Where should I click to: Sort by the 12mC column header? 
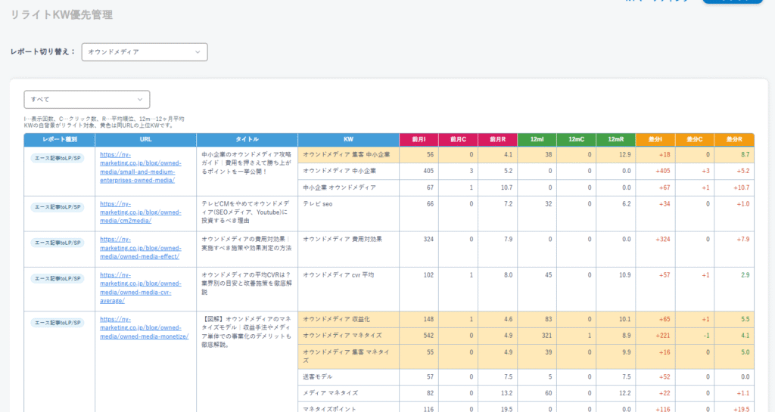(576, 140)
